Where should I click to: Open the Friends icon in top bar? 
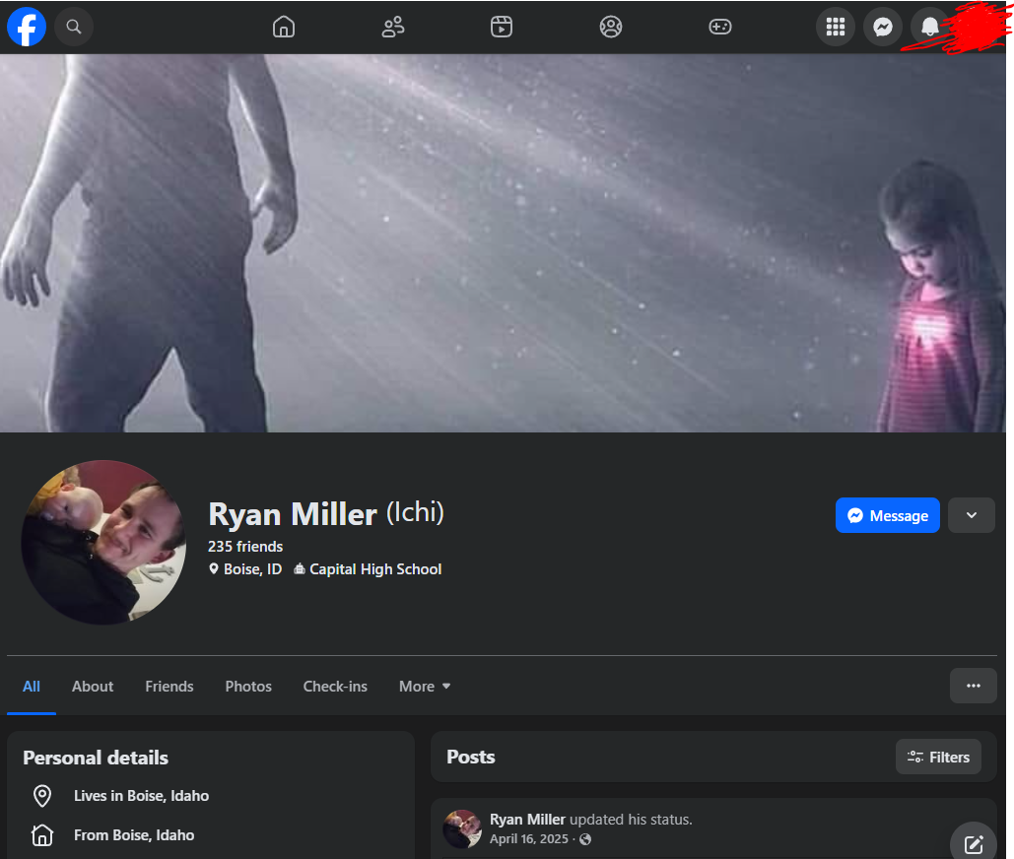point(393,27)
